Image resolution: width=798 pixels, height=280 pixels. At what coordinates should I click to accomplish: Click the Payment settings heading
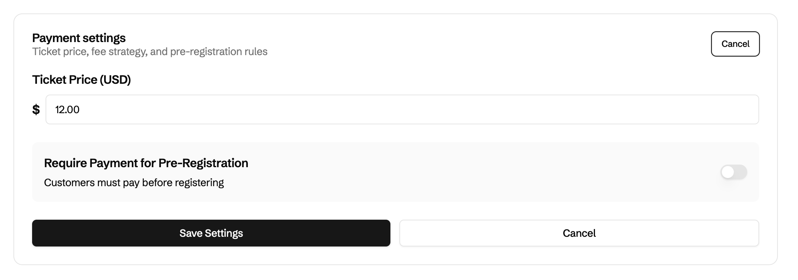pyautogui.click(x=79, y=38)
